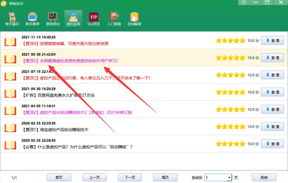The image size is (288, 183).
Task: Click the 跳转 jump button
Action: pos(264,178)
